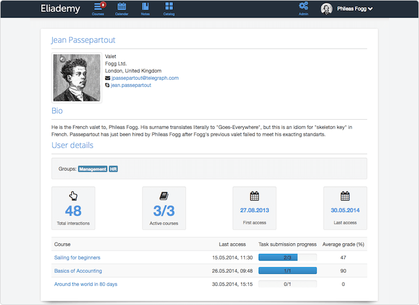Click the 1/1 progress bar for Accounting
This screenshot has width=419, height=305.
pyautogui.click(x=287, y=271)
